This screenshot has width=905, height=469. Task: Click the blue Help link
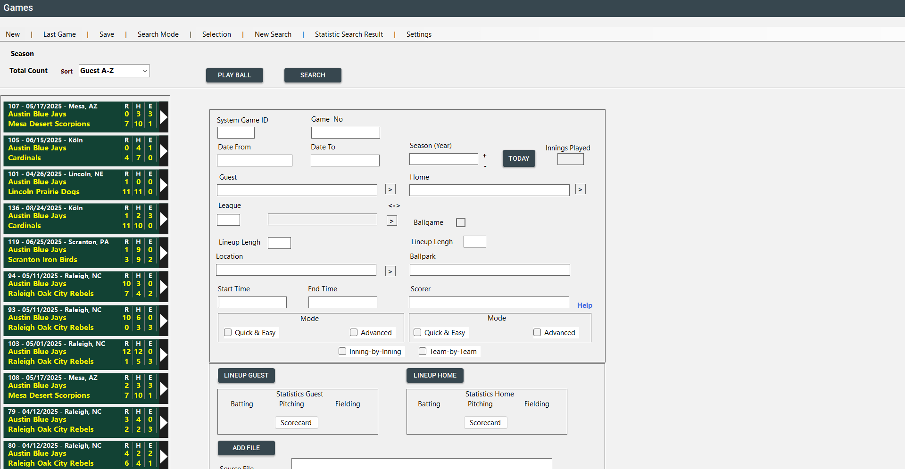[584, 305]
